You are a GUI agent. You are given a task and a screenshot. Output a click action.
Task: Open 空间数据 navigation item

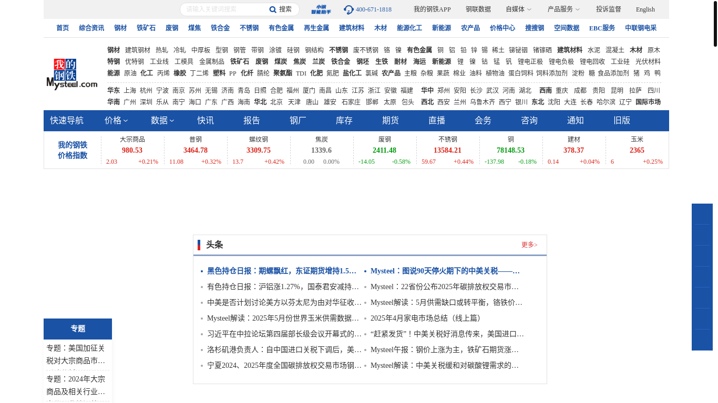(x=567, y=28)
